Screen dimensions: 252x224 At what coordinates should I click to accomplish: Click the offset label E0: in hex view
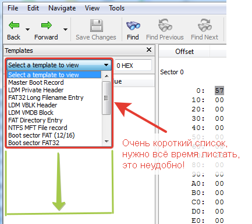198,221
